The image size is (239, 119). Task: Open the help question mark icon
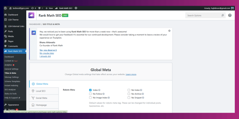[x=230, y=15]
